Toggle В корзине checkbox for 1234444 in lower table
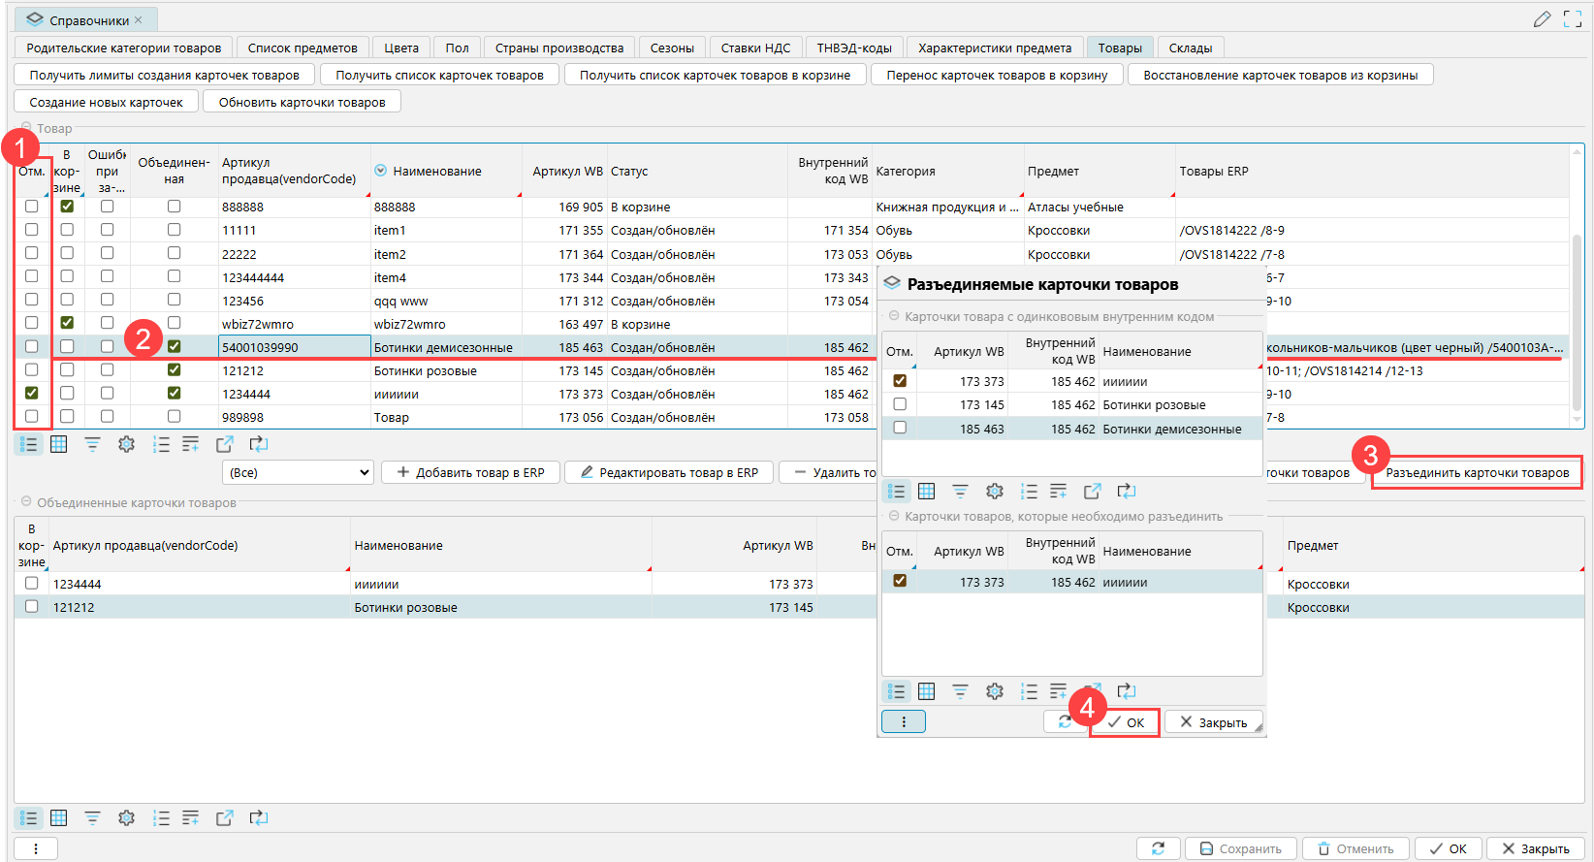The width and height of the screenshot is (1594, 862). point(32,584)
